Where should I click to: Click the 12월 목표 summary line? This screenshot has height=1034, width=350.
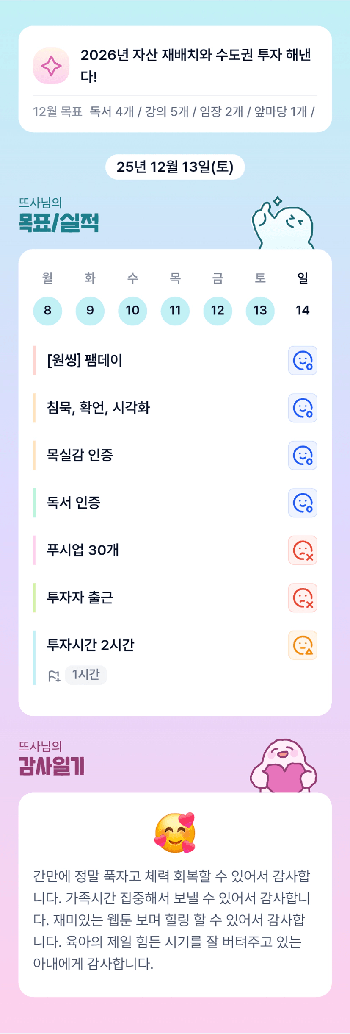point(174,112)
